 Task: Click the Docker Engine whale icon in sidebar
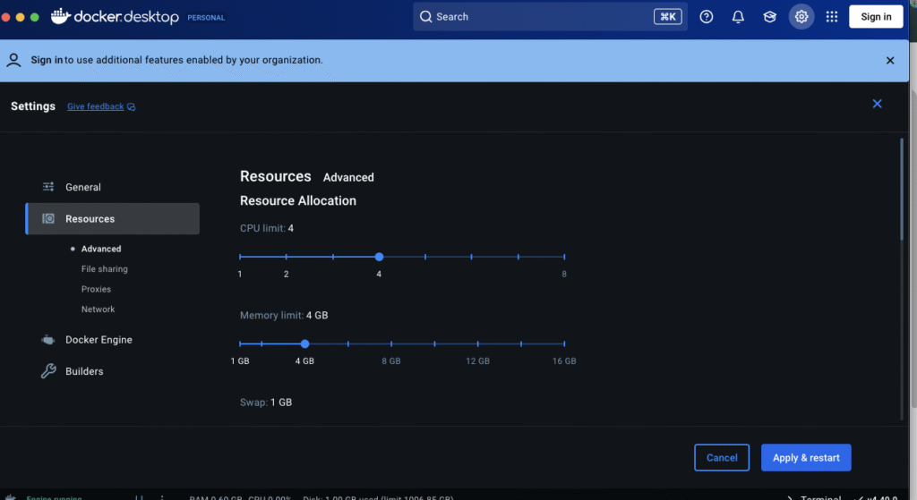pyautogui.click(x=48, y=340)
